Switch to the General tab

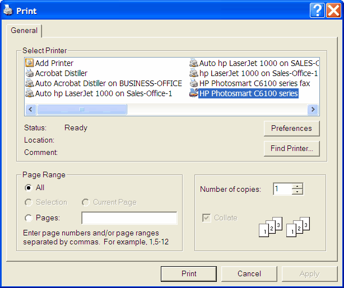coord(25,31)
